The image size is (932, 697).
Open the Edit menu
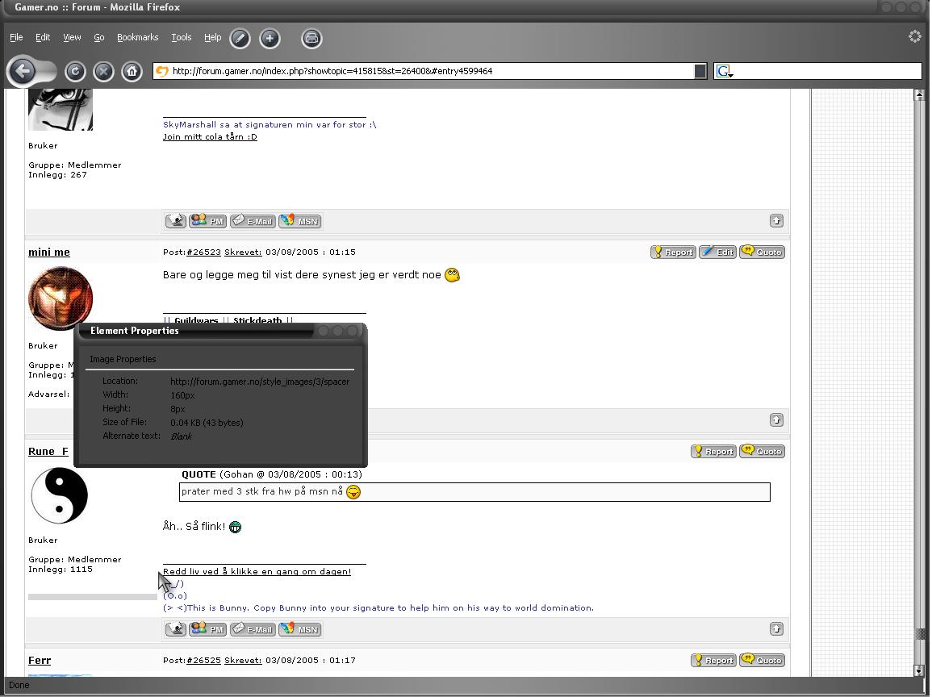(x=43, y=37)
